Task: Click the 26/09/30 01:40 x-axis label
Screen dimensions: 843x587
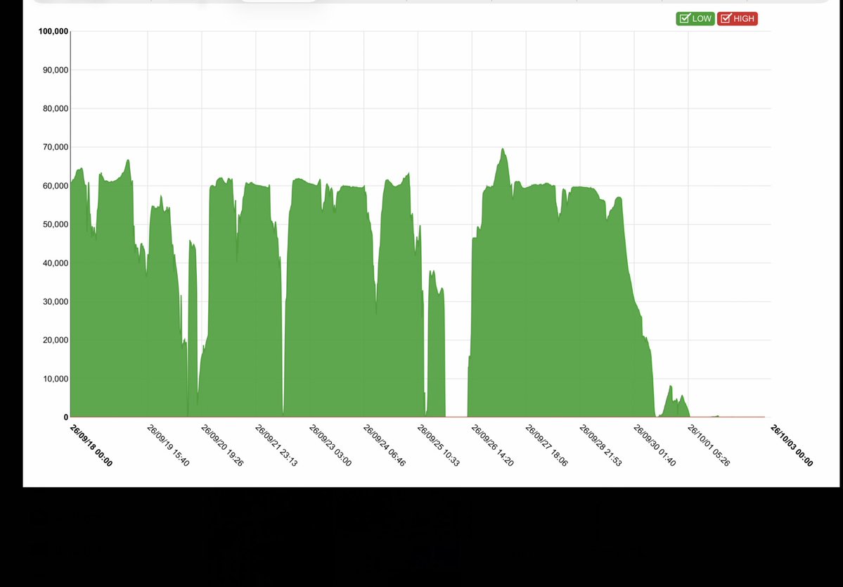Action: click(x=655, y=446)
